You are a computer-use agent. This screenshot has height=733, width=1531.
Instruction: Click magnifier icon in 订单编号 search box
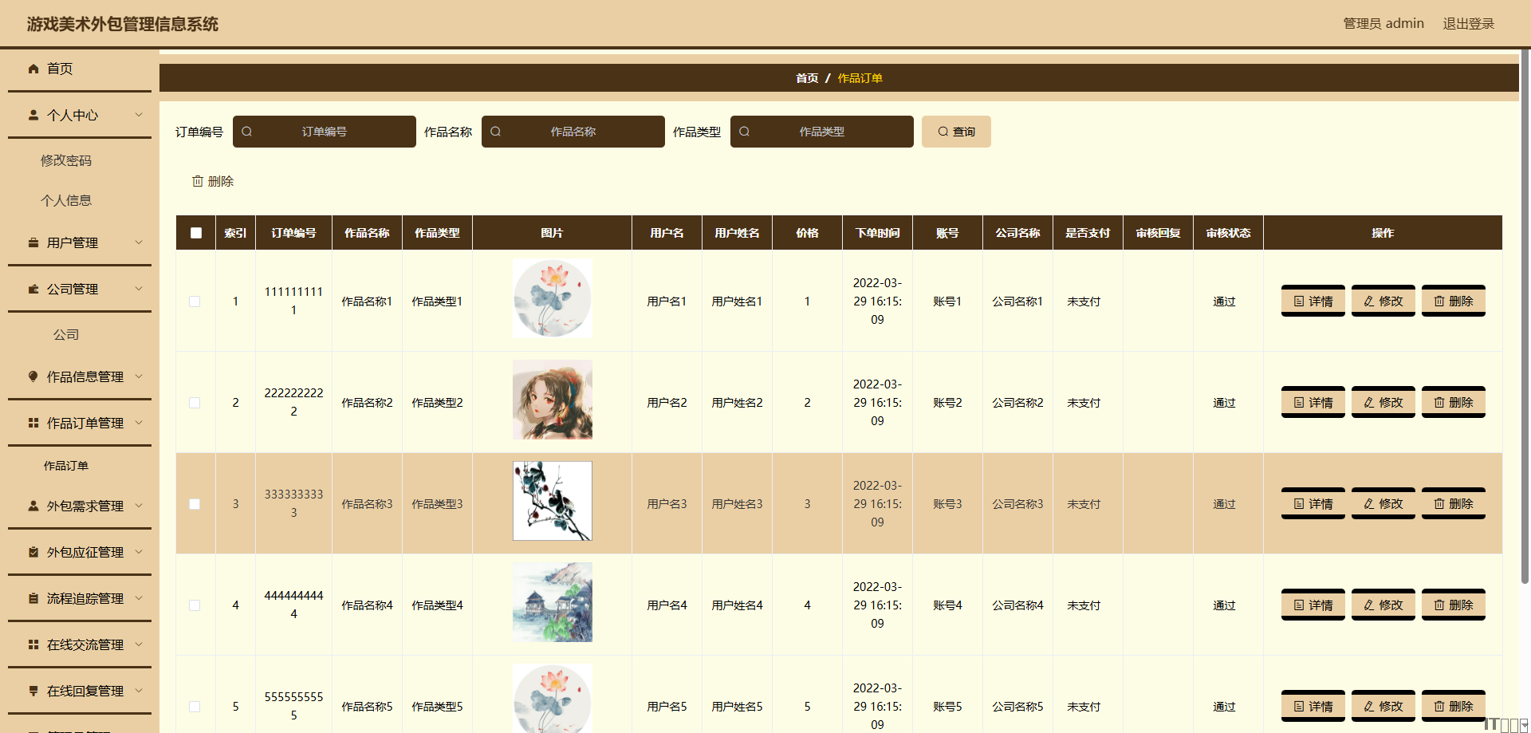247,132
